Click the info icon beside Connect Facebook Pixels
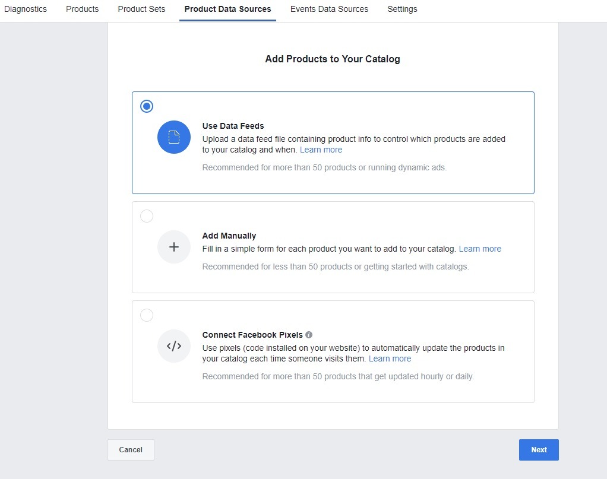The height and width of the screenshot is (479, 607). pos(308,335)
